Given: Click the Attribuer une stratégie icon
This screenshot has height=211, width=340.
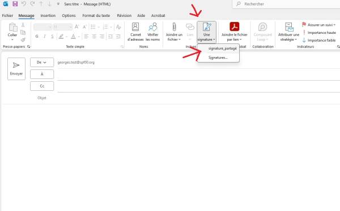Looking at the screenshot, I should click(x=289, y=27).
